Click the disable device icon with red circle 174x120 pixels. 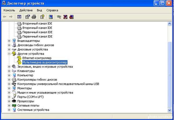(x=72, y=17)
